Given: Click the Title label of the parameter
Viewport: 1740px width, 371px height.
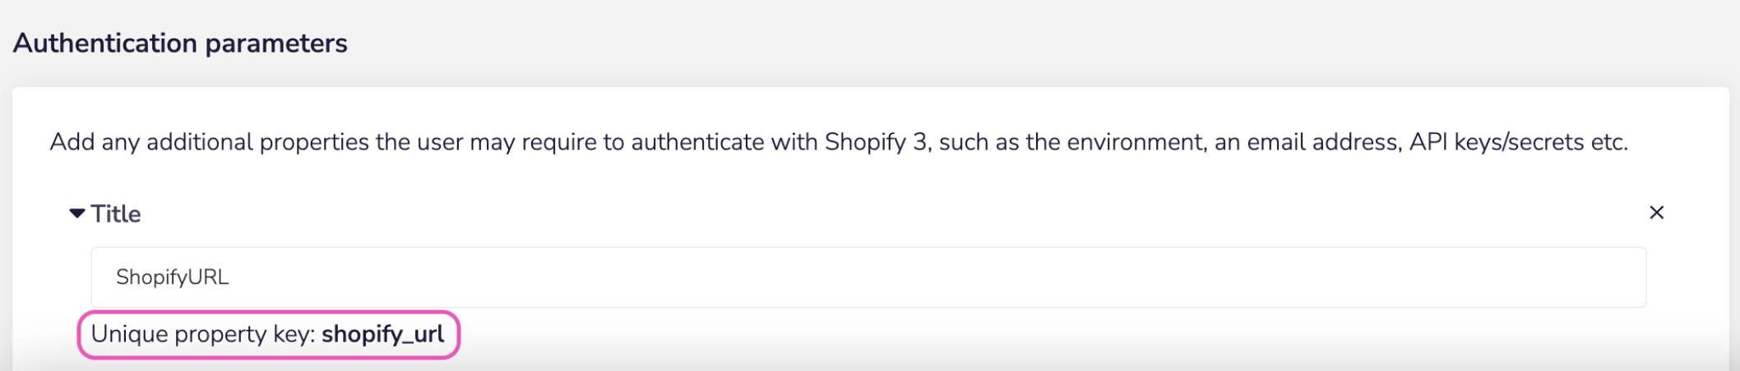Looking at the screenshot, I should coord(116,214).
